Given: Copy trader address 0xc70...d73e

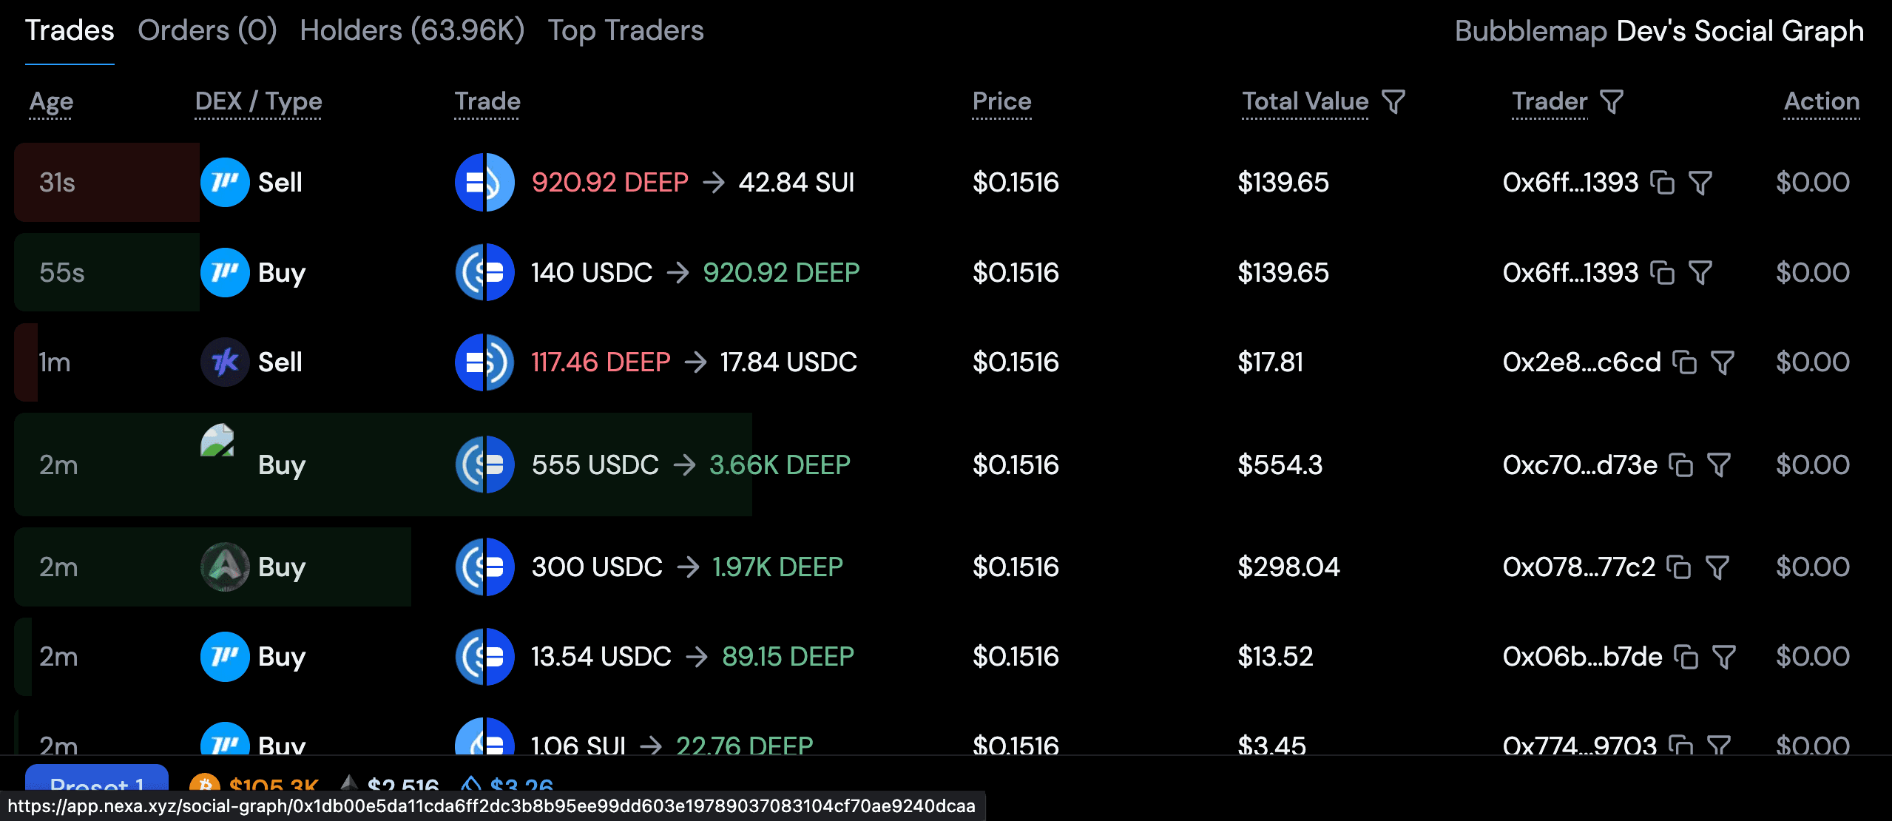Looking at the screenshot, I should click(x=1681, y=464).
